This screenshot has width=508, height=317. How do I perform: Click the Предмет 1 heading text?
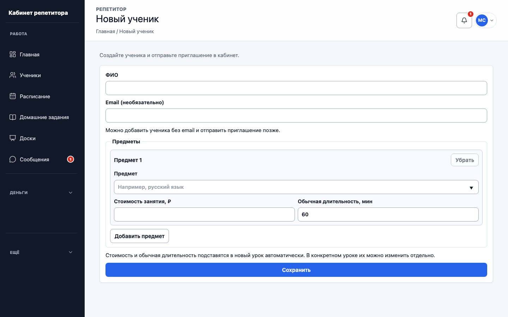[128, 160]
